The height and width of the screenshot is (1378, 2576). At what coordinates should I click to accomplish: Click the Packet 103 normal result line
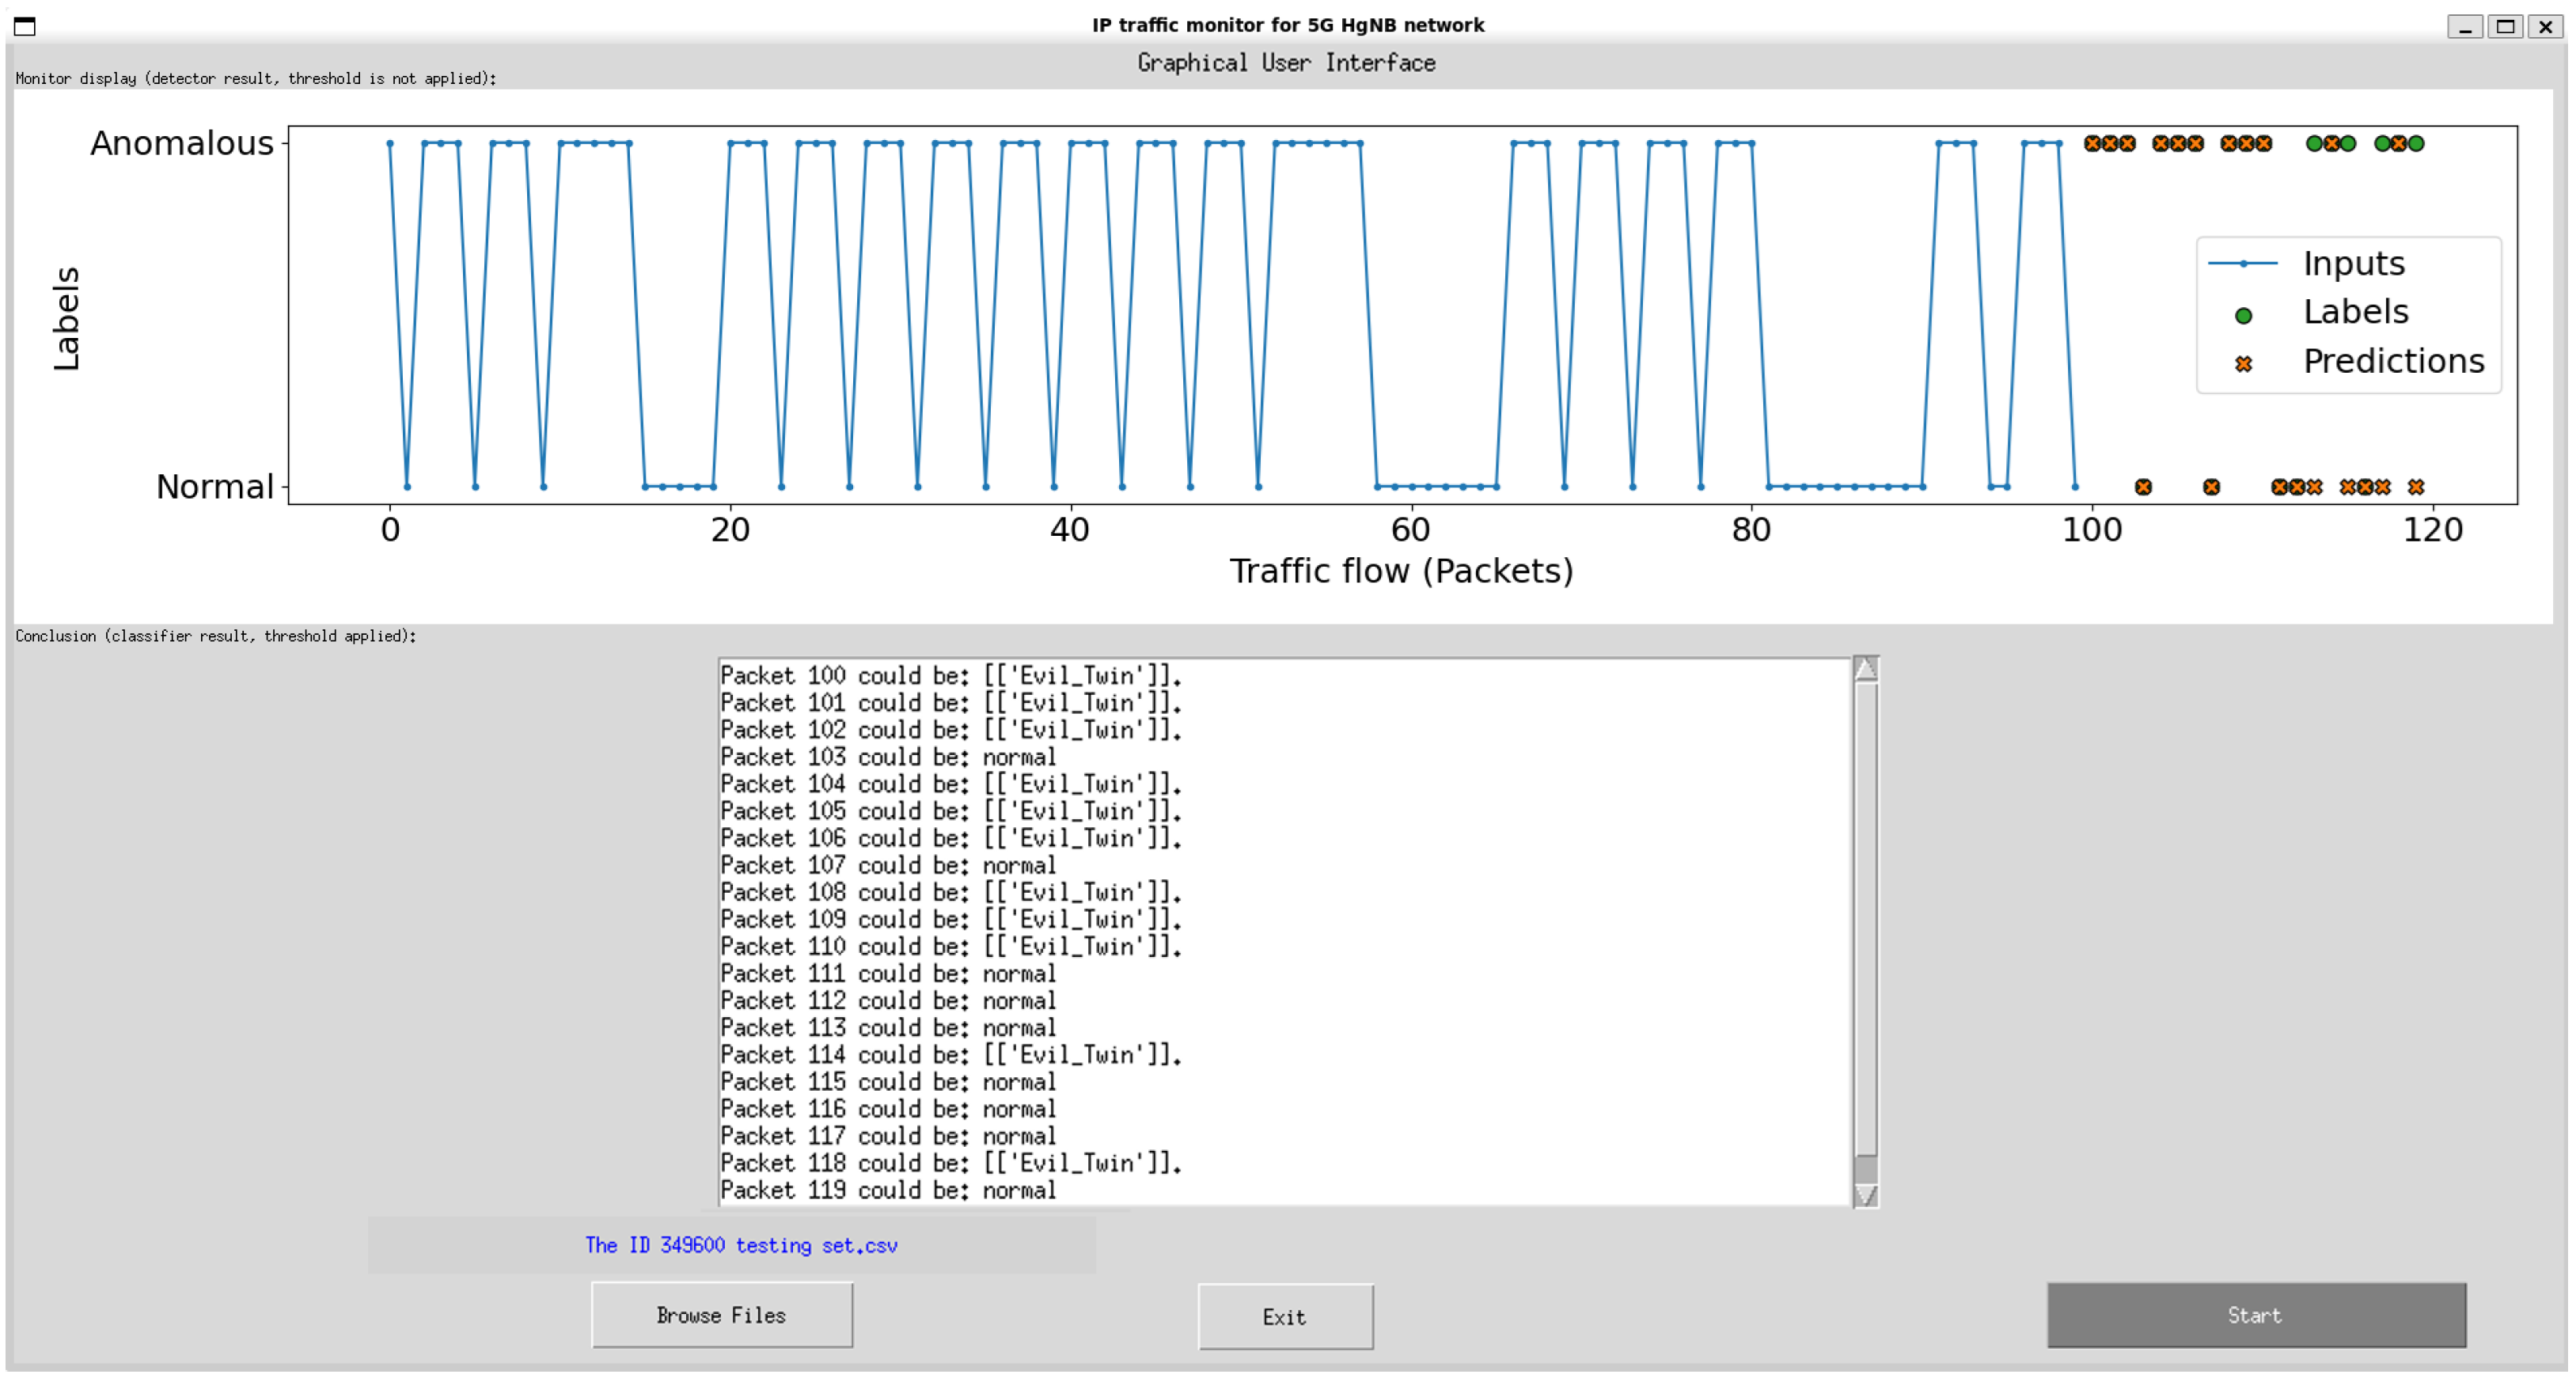887,757
